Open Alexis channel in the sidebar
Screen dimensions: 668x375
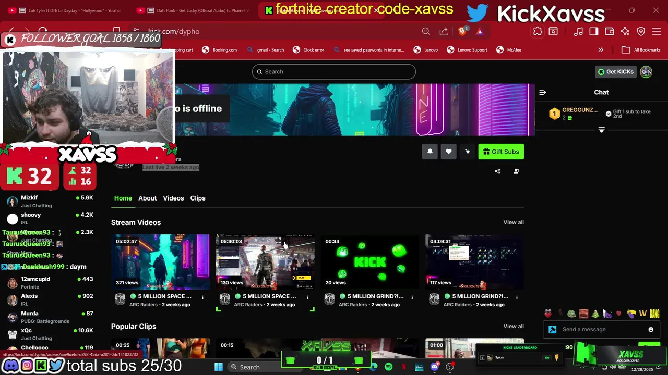pyautogui.click(x=50, y=299)
